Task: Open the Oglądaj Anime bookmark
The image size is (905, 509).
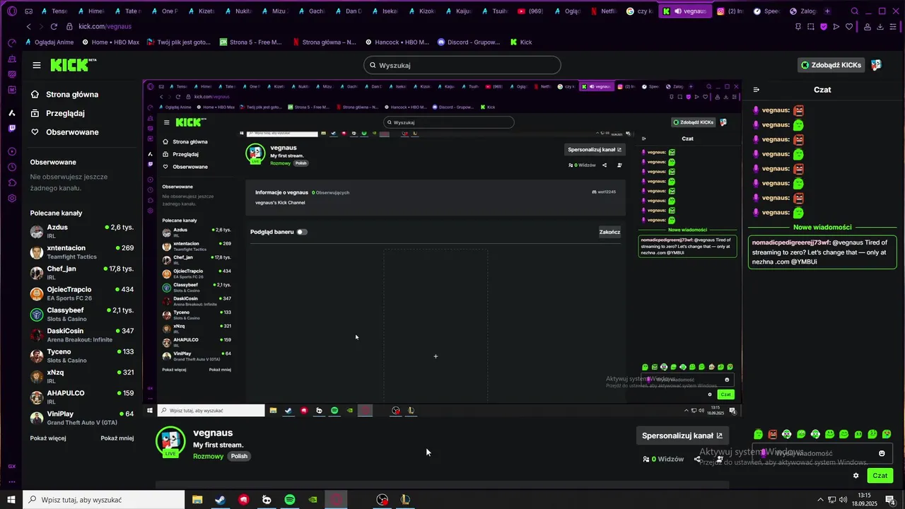Action: point(49,42)
